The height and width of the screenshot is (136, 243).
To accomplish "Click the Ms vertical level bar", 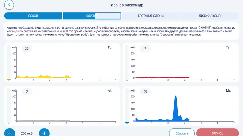I will 127,106.
